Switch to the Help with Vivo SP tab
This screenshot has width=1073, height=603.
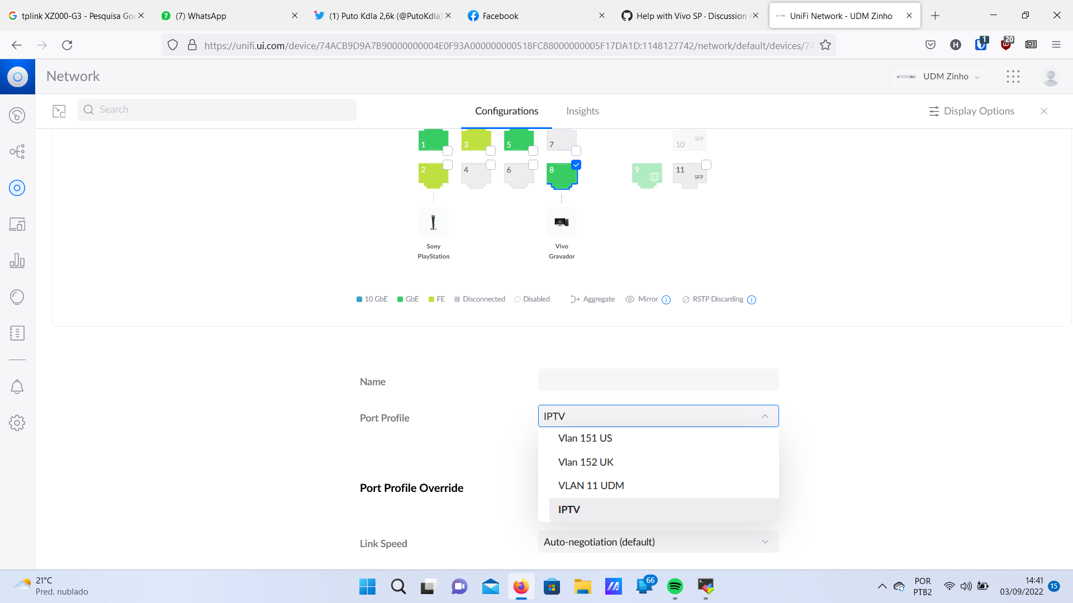(689, 16)
